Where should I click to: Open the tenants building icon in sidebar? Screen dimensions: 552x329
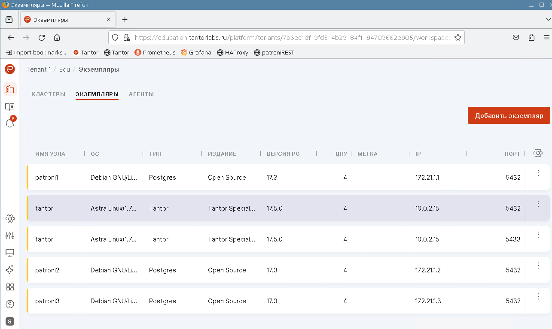tap(9, 89)
